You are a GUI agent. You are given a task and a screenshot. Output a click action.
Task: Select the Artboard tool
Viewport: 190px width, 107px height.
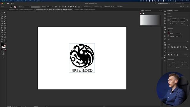tap(2, 39)
